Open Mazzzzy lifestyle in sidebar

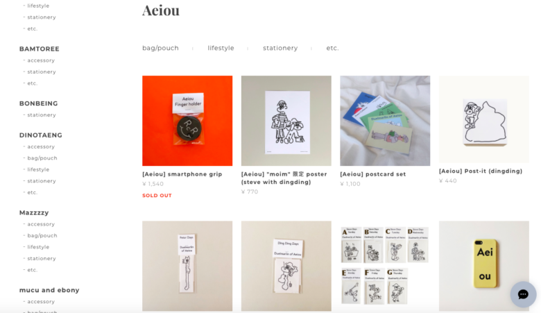(x=38, y=247)
